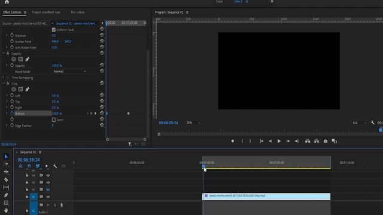The height and width of the screenshot is (215, 383).
Task: Toggle lock on the V1 track
Action: (x=27, y=196)
